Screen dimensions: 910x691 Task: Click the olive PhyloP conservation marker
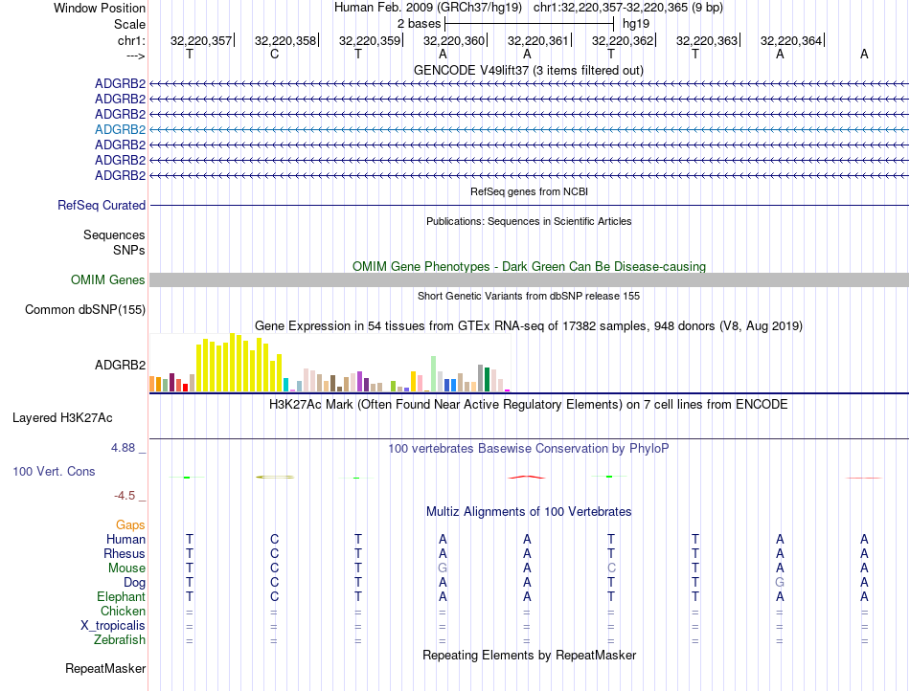(x=275, y=477)
